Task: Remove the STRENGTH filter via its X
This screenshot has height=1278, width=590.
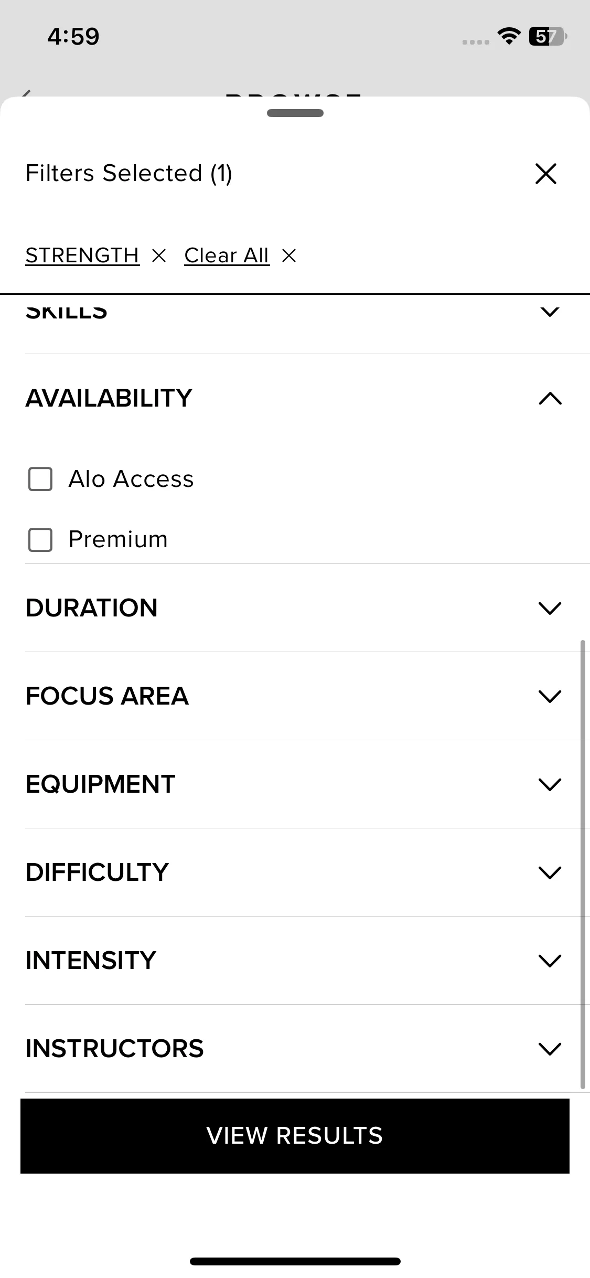Action: 158,256
